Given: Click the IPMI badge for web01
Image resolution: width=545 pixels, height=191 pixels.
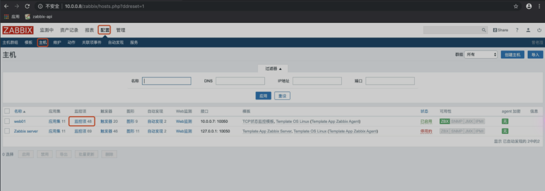Looking at the screenshot, I should click(480, 122).
